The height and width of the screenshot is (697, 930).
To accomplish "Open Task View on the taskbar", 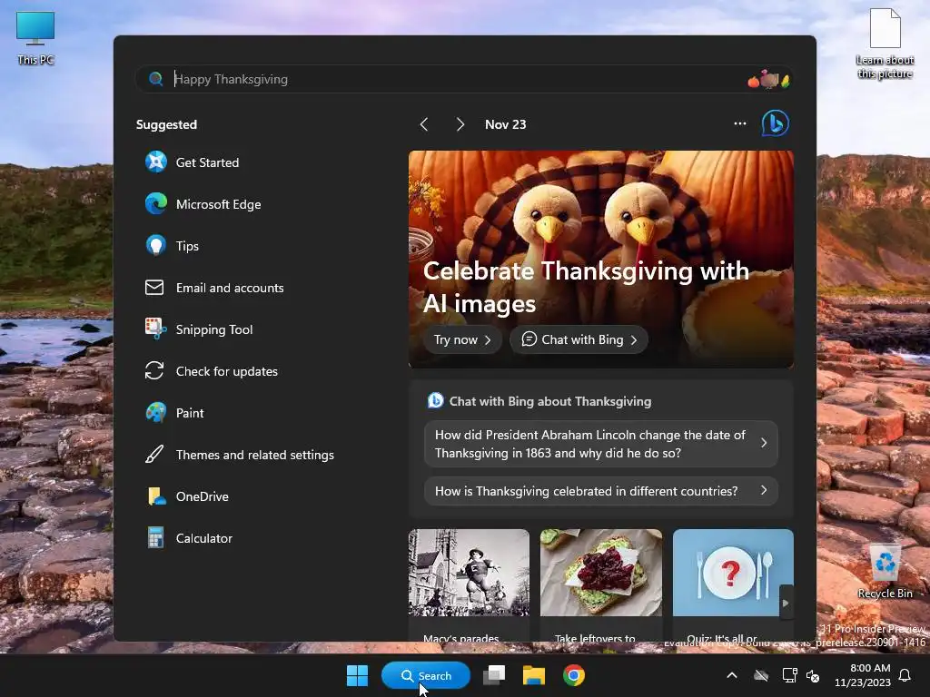I will [x=494, y=675].
